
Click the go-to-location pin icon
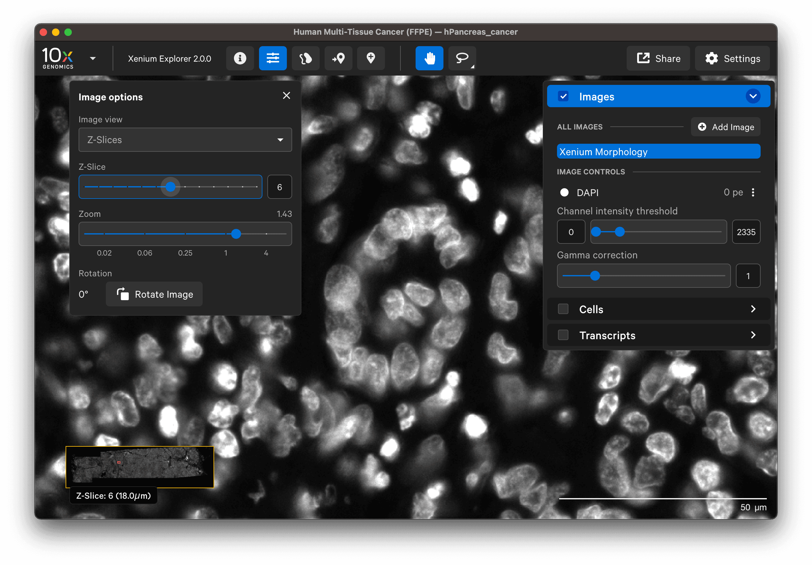(x=339, y=58)
